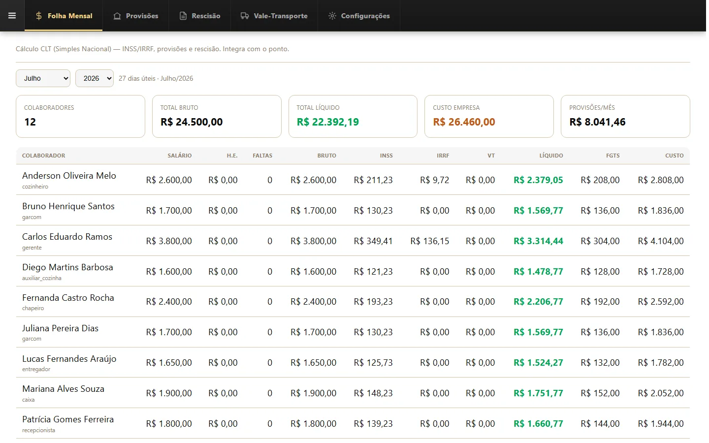Click the CUSTO column header
This screenshot has width=709, height=443.
click(675, 156)
